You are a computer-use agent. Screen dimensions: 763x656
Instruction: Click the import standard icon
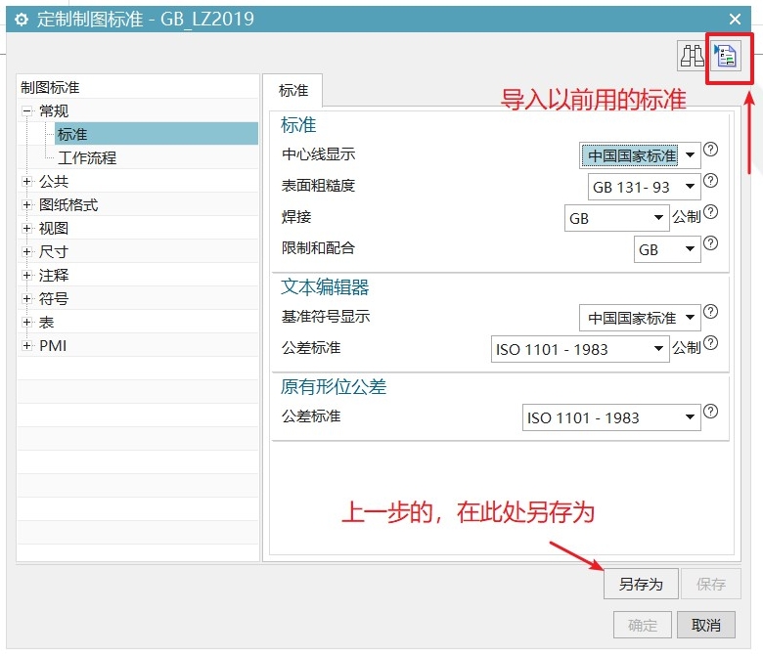(x=725, y=56)
